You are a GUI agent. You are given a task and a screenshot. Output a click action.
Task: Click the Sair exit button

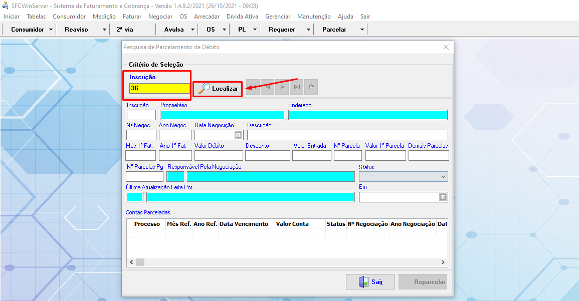tap(370, 282)
